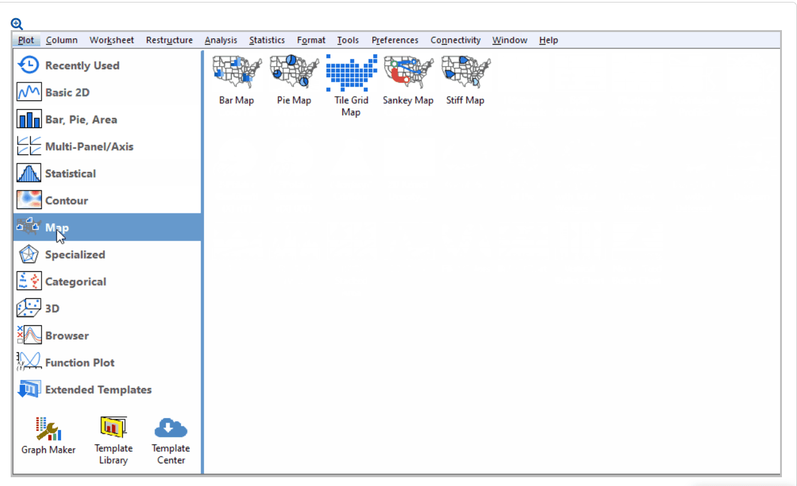Open the Specialized plots category
The image size is (797, 486).
tap(75, 254)
